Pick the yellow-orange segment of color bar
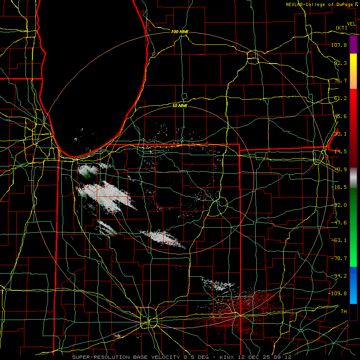Viewport: 360px width, 360px height. pos(353,71)
